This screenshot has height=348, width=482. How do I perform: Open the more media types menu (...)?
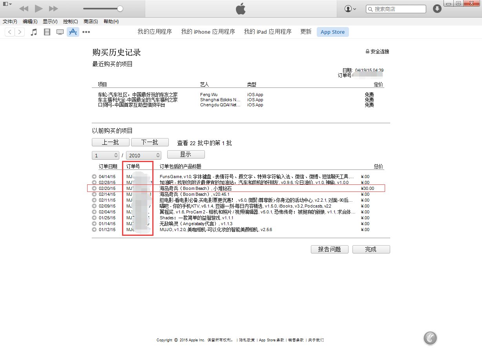point(86,32)
